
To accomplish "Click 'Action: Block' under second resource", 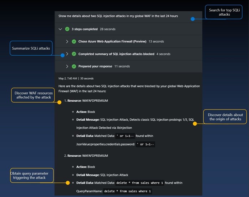I will (86, 167).
